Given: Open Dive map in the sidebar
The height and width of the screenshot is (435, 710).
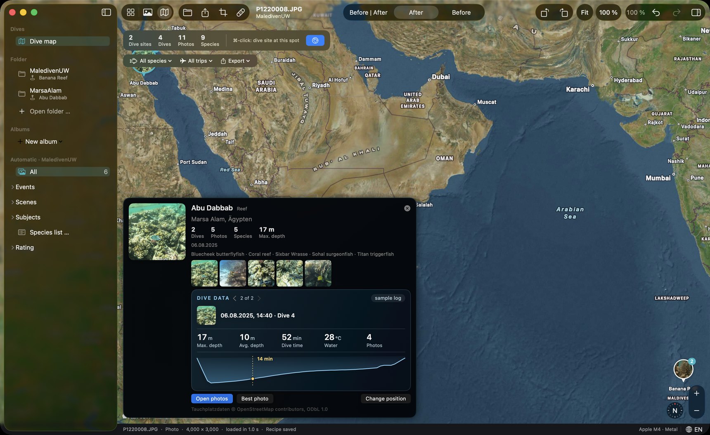Looking at the screenshot, I should coord(63,41).
